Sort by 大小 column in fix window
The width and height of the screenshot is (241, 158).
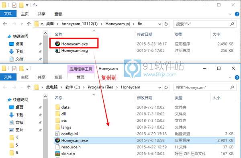click(x=216, y=34)
